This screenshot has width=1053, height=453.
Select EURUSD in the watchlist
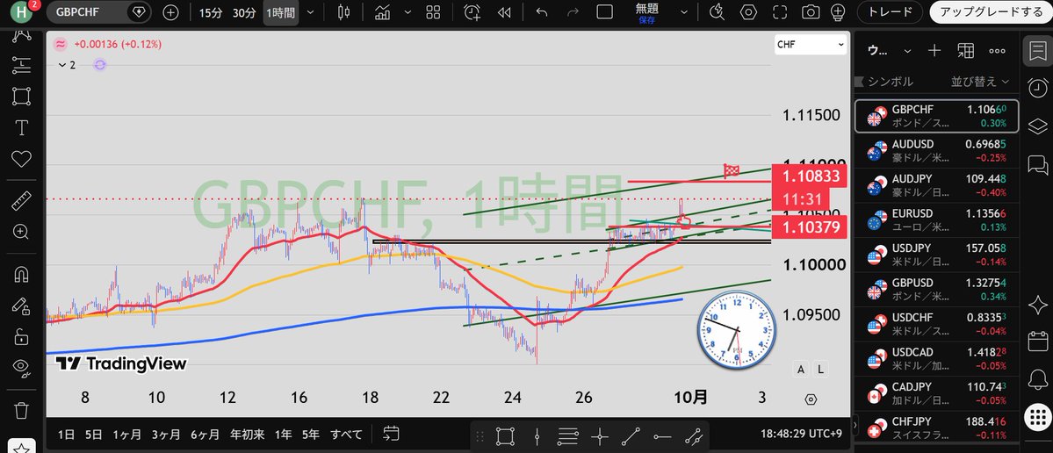(937, 221)
